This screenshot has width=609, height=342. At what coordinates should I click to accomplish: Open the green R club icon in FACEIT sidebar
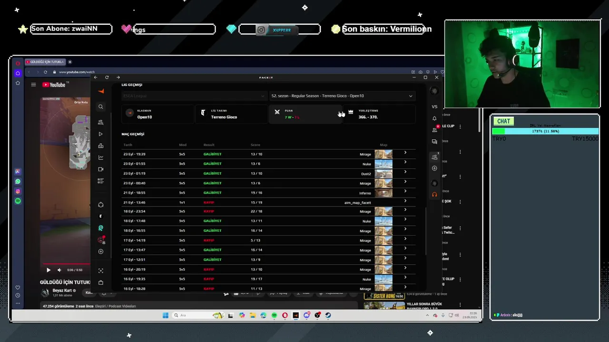[100, 228]
